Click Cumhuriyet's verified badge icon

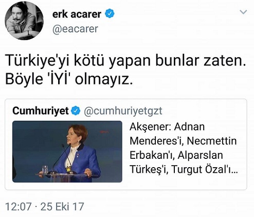tap(76, 111)
